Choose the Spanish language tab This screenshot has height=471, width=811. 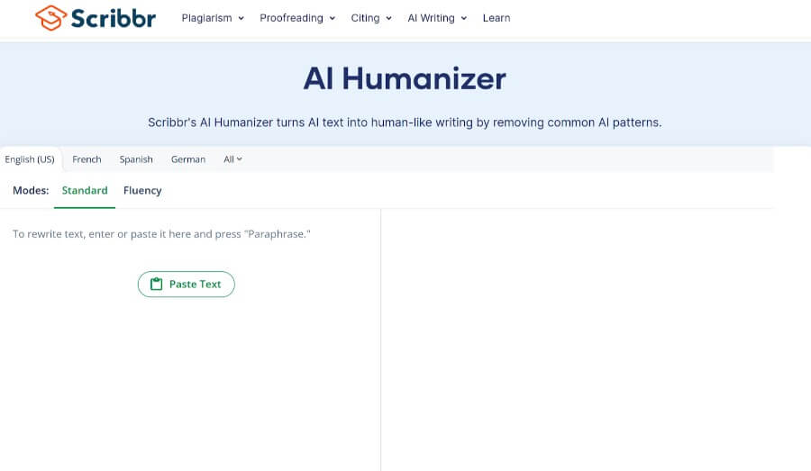(x=136, y=159)
